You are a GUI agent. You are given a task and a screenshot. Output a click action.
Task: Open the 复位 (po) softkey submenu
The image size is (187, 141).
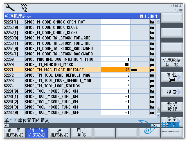pos(172,77)
